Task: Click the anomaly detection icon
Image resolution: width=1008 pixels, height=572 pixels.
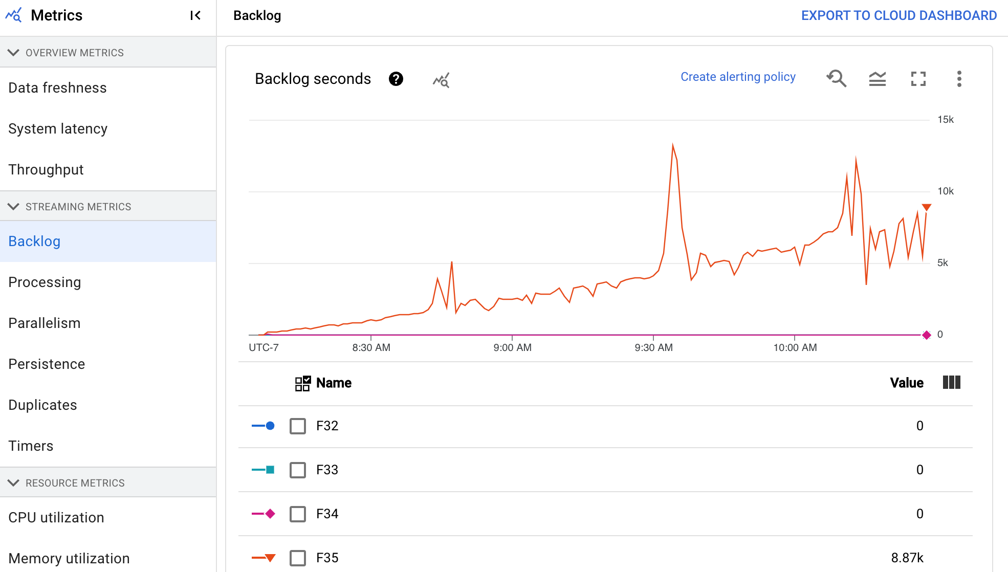Action: coord(441,78)
